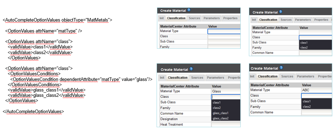The image size is (333, 129).
Task: Open Parameters tab in upper-left panel
Action: point(212,18)
